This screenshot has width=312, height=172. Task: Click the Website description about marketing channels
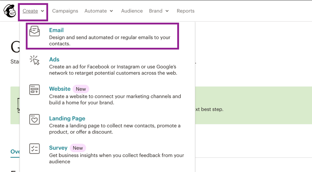point(115,99)
